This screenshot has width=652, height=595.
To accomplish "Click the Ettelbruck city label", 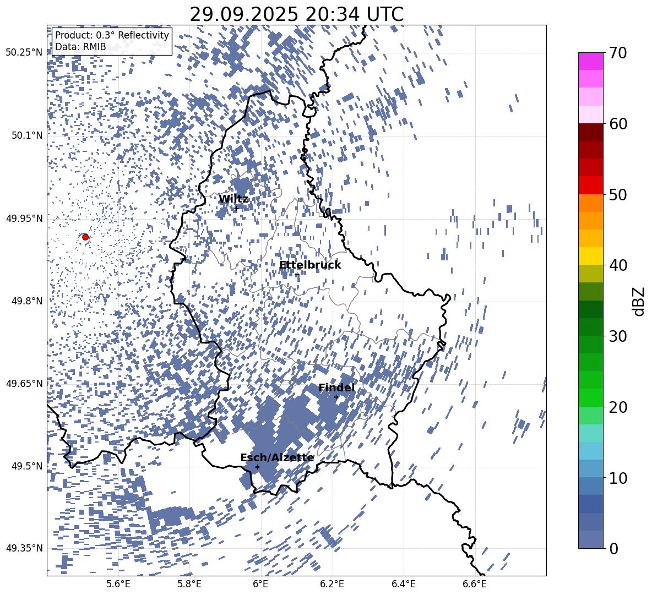I will click(310, 265).
